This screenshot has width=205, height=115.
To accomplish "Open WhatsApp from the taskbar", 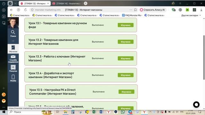I will (123, 112).
